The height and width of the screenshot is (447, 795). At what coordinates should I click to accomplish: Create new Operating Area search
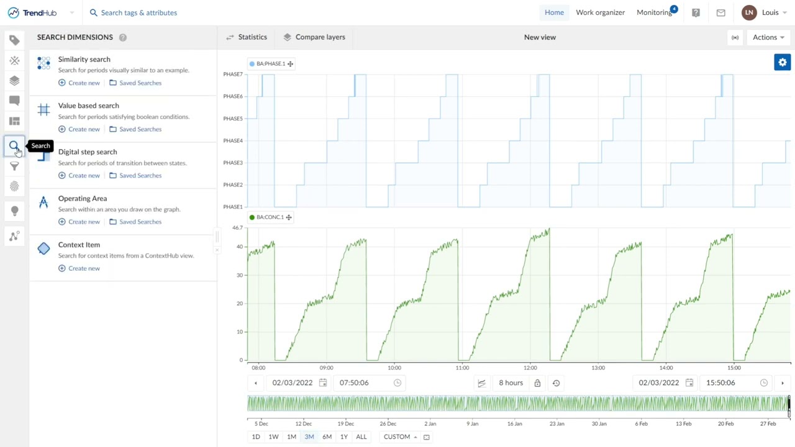(x=79, y=222)
